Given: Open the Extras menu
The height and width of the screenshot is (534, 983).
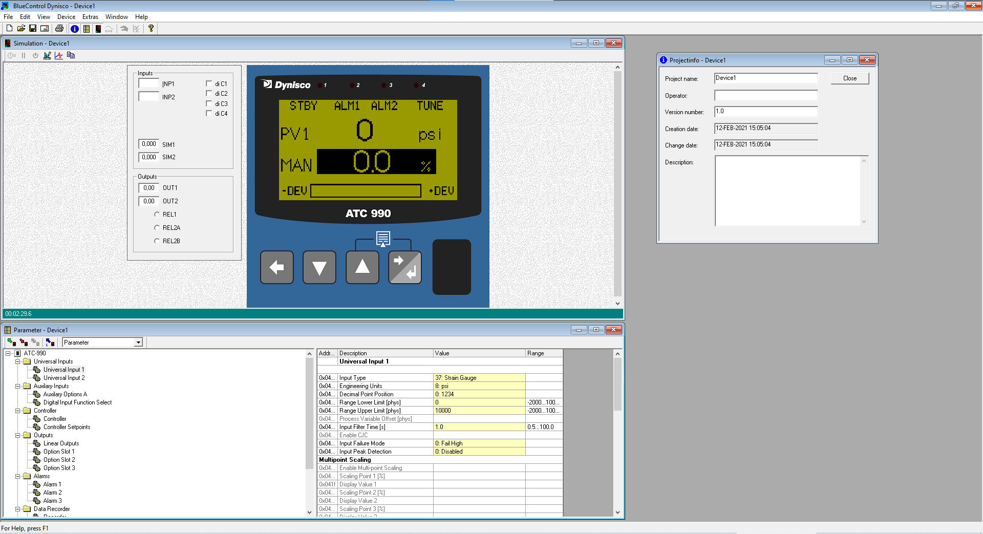Looking at the screenshot, I should pyautogui.click(x=90, y=17).
